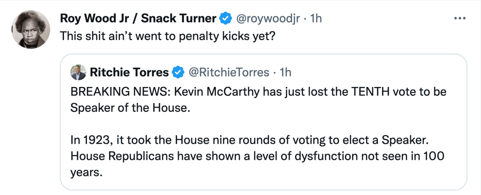Open the @roywoodjr handle link
This screenshot has width=481, height=195.
coord(267,19)
